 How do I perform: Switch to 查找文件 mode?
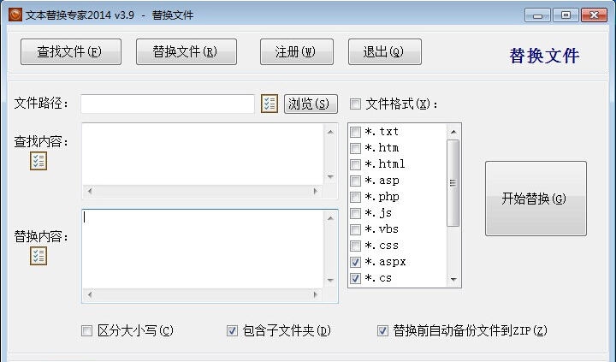pos(69,52)
